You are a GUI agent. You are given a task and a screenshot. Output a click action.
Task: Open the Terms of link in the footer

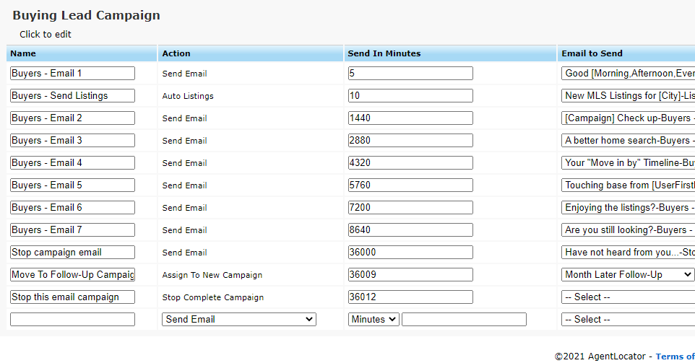[x=675, y=357]
